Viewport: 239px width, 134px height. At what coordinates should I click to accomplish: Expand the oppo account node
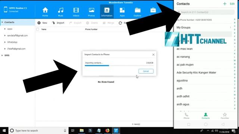click(5, 29)
